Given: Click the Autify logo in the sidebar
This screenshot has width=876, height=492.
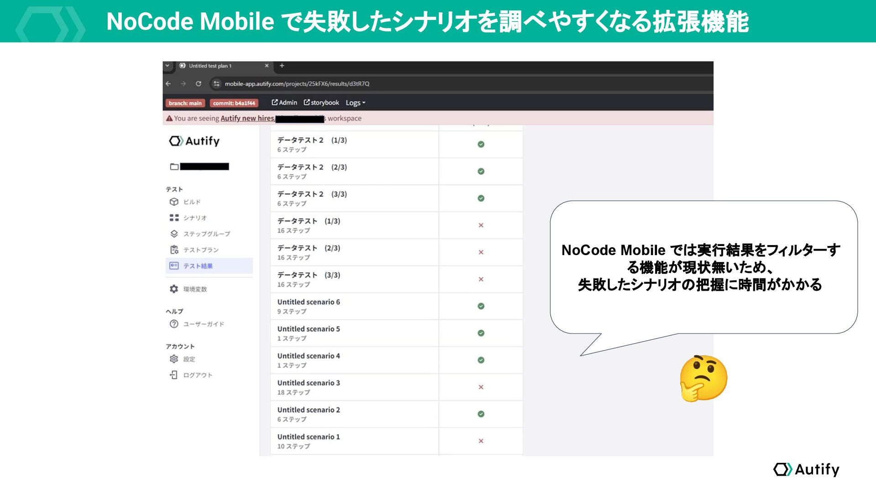Looking at the screenshot, I should point(194,141).
